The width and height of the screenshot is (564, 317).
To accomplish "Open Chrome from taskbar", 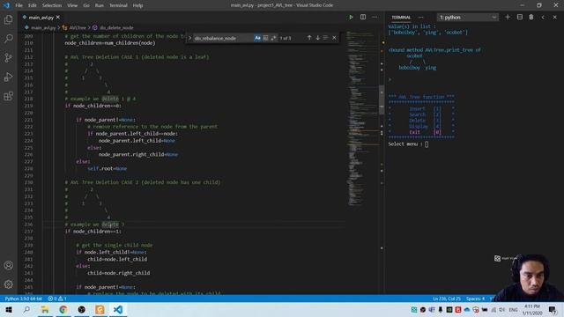I will pos(63,309).
